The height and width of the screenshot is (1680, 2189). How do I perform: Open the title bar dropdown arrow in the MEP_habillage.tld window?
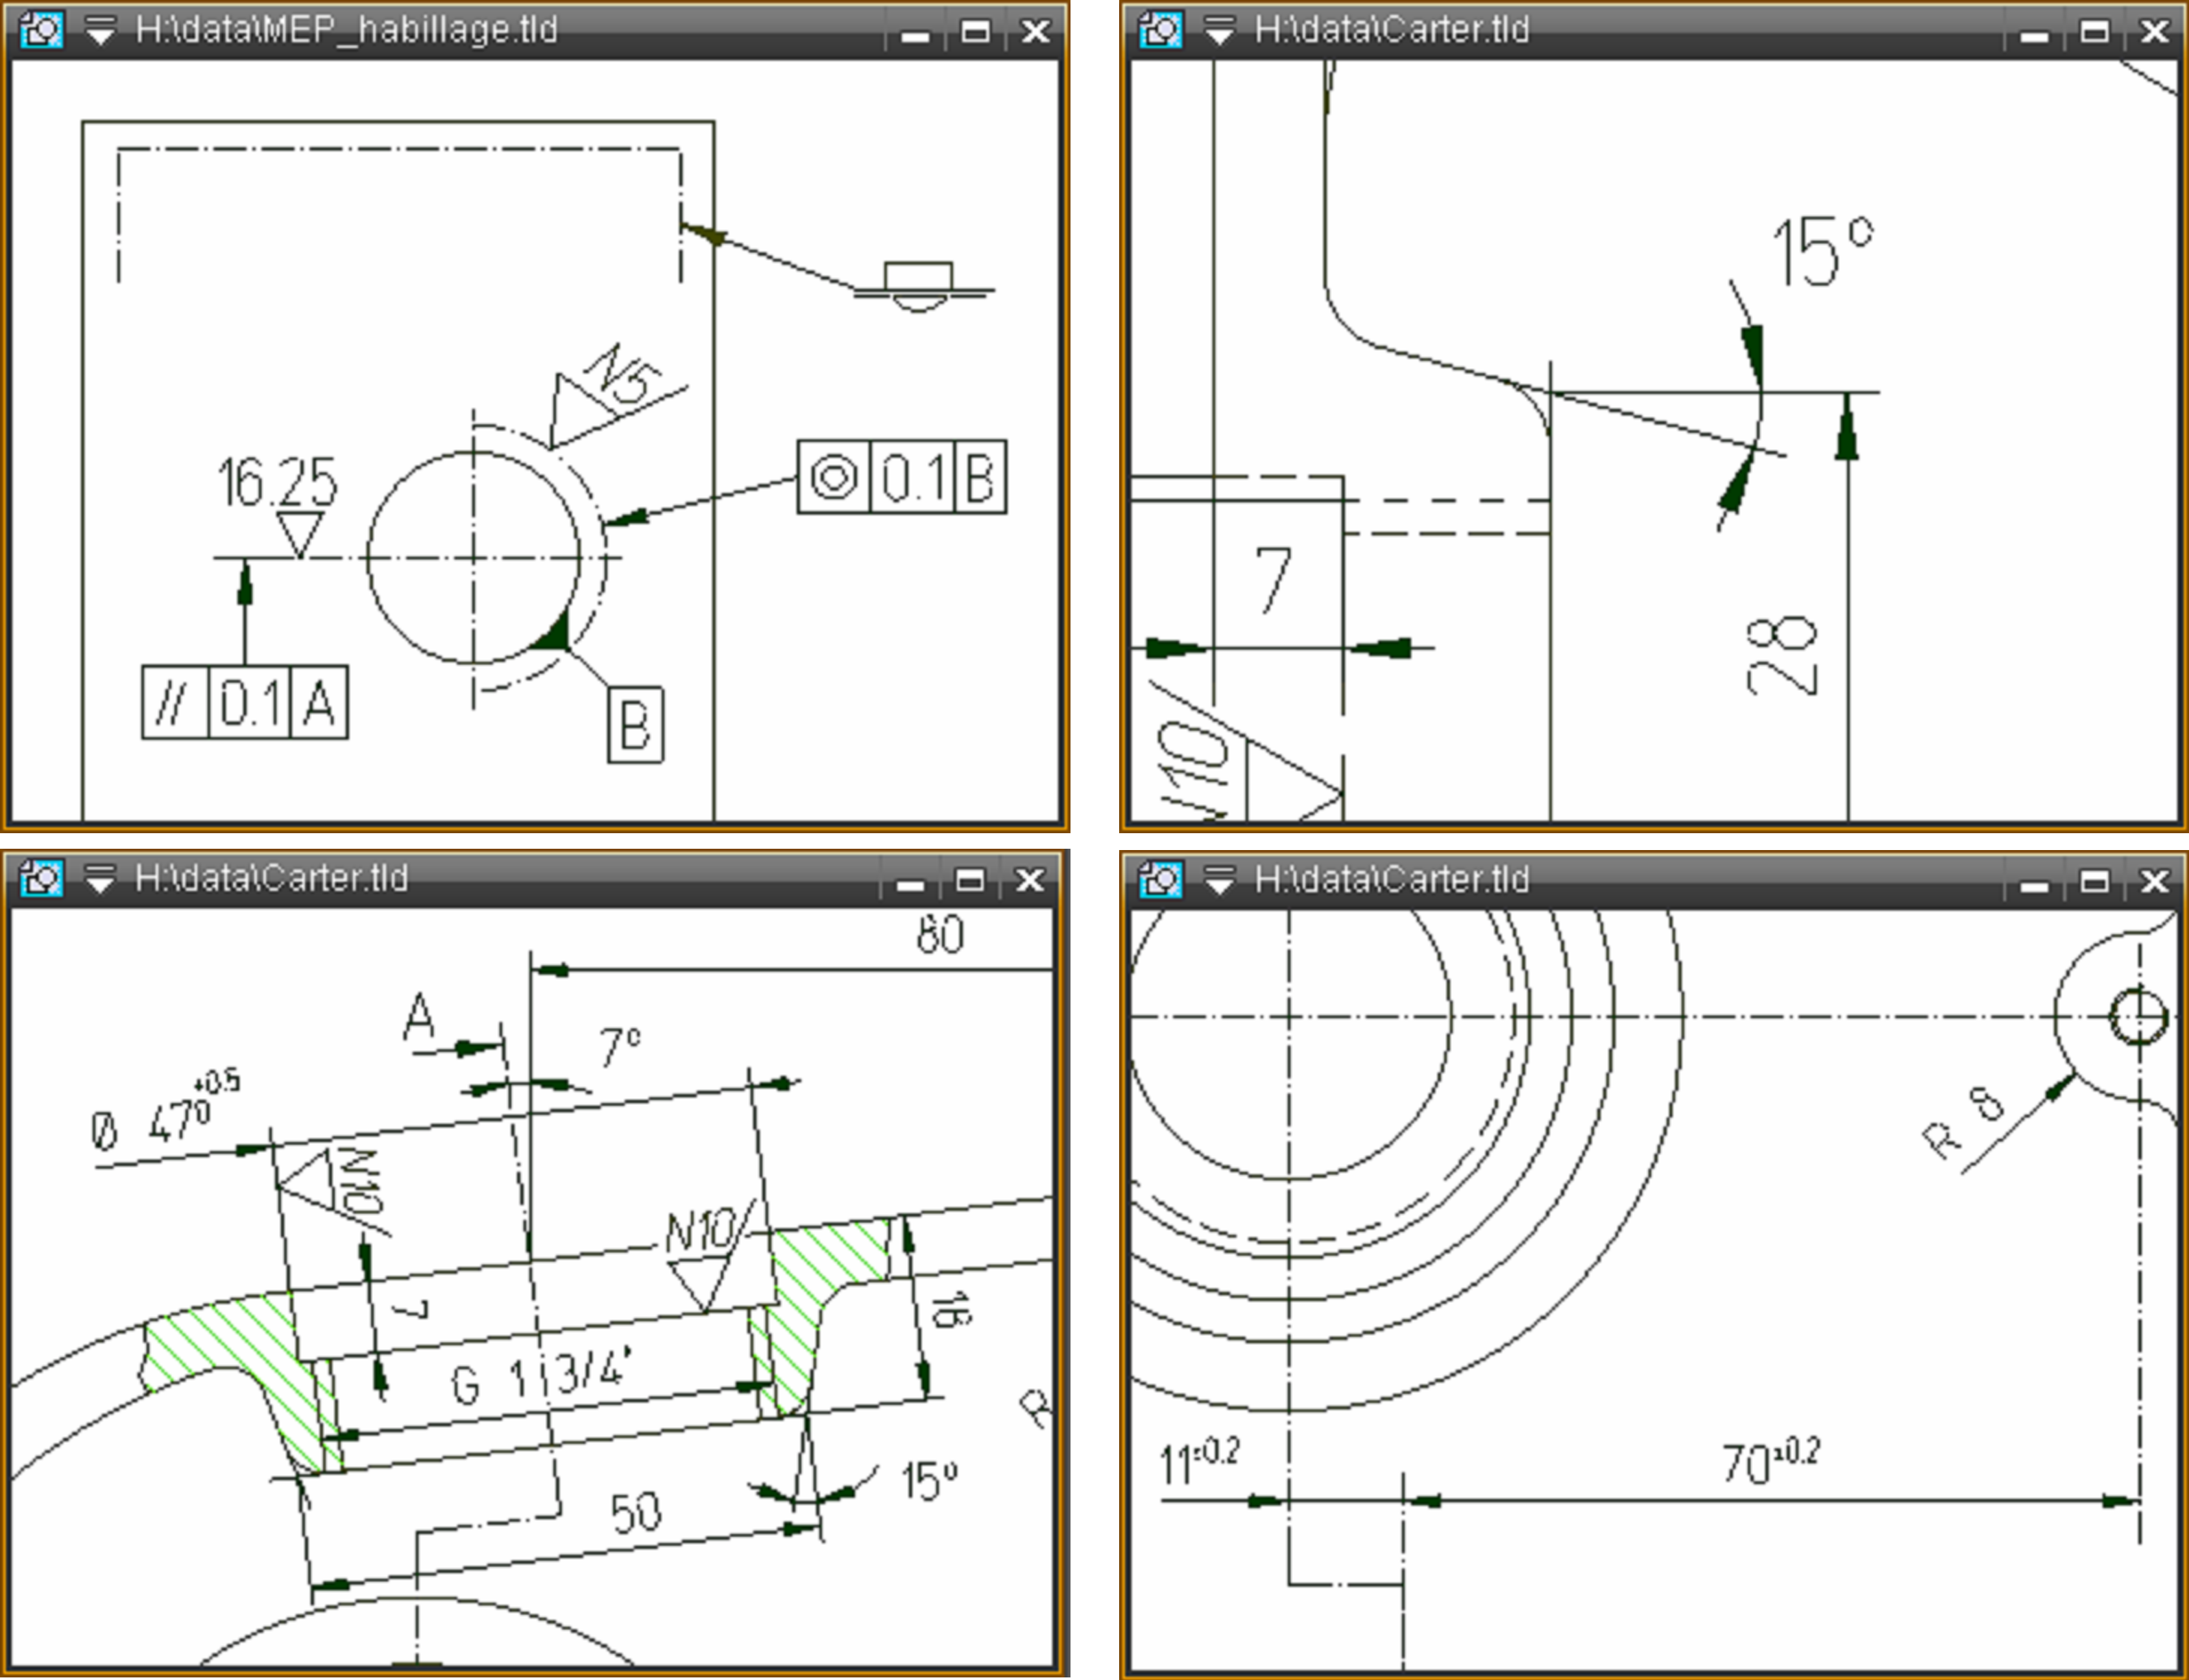100,31
